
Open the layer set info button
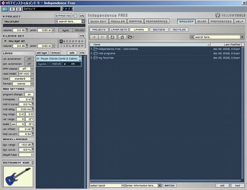[82, 36]
